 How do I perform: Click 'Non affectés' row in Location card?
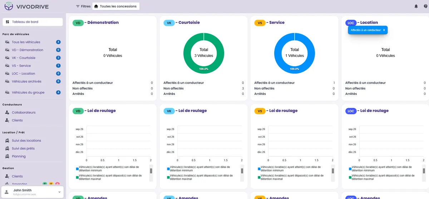coord(386,88)
